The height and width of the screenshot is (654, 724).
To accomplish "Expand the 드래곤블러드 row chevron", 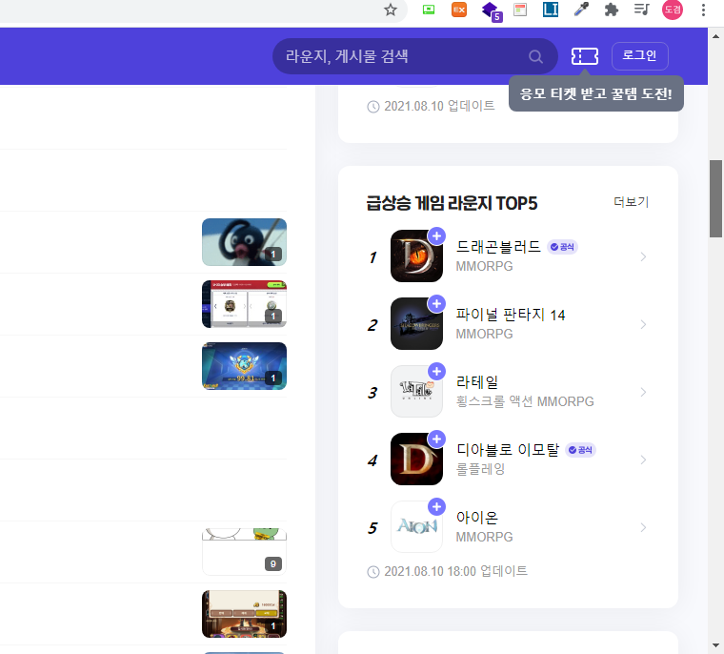I will tap(643, 256).
